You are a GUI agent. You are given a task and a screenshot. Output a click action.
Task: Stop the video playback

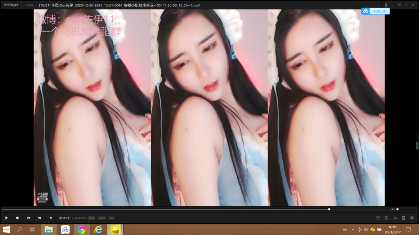[x=17, y=218]
